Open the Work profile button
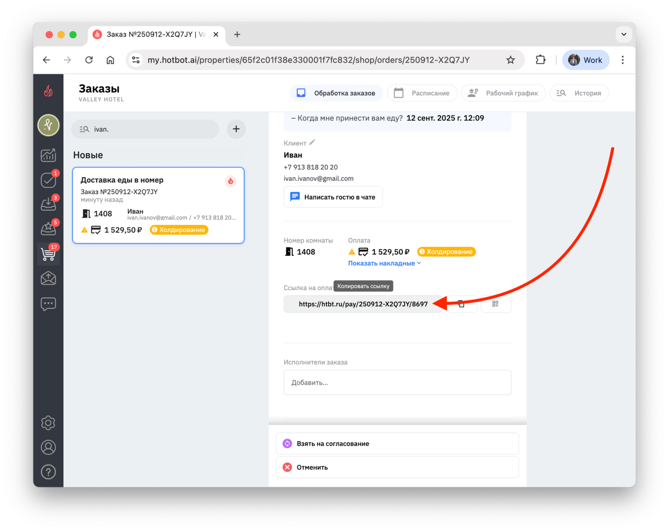Image resolution: width=669 pixels, height=531 pixels. pos(586,60)
